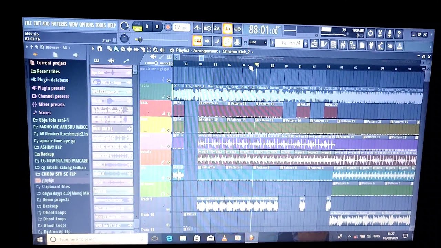This screenshot has width=441, height=248.
Task: Add a new pattern with plus button
Action: coord(305,43)
